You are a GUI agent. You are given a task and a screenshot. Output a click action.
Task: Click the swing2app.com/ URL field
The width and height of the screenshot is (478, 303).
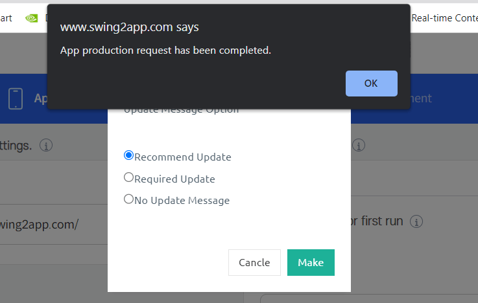54,225
